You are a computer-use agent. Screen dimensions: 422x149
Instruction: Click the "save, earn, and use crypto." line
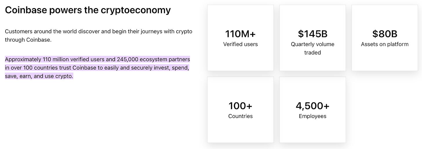[39, 76]
